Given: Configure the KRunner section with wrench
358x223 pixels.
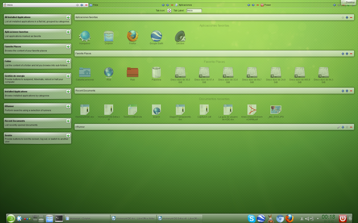Looking at the screenshot, I should (339, 127).
